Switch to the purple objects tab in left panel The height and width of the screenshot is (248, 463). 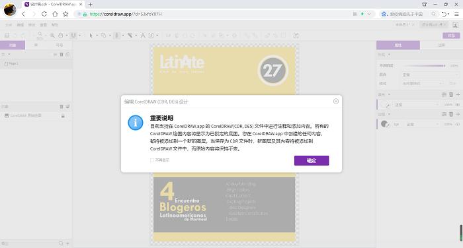tap(13, 45)
